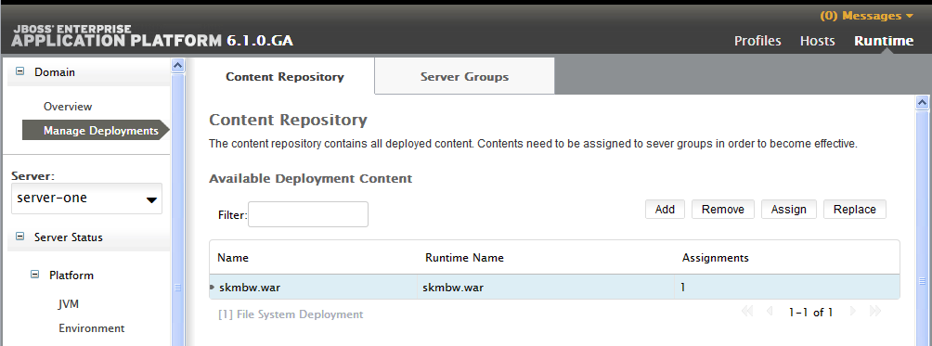Screen dimensions: 932x346
Task: Collapse the Domain section
Action: tap(19, 71)
